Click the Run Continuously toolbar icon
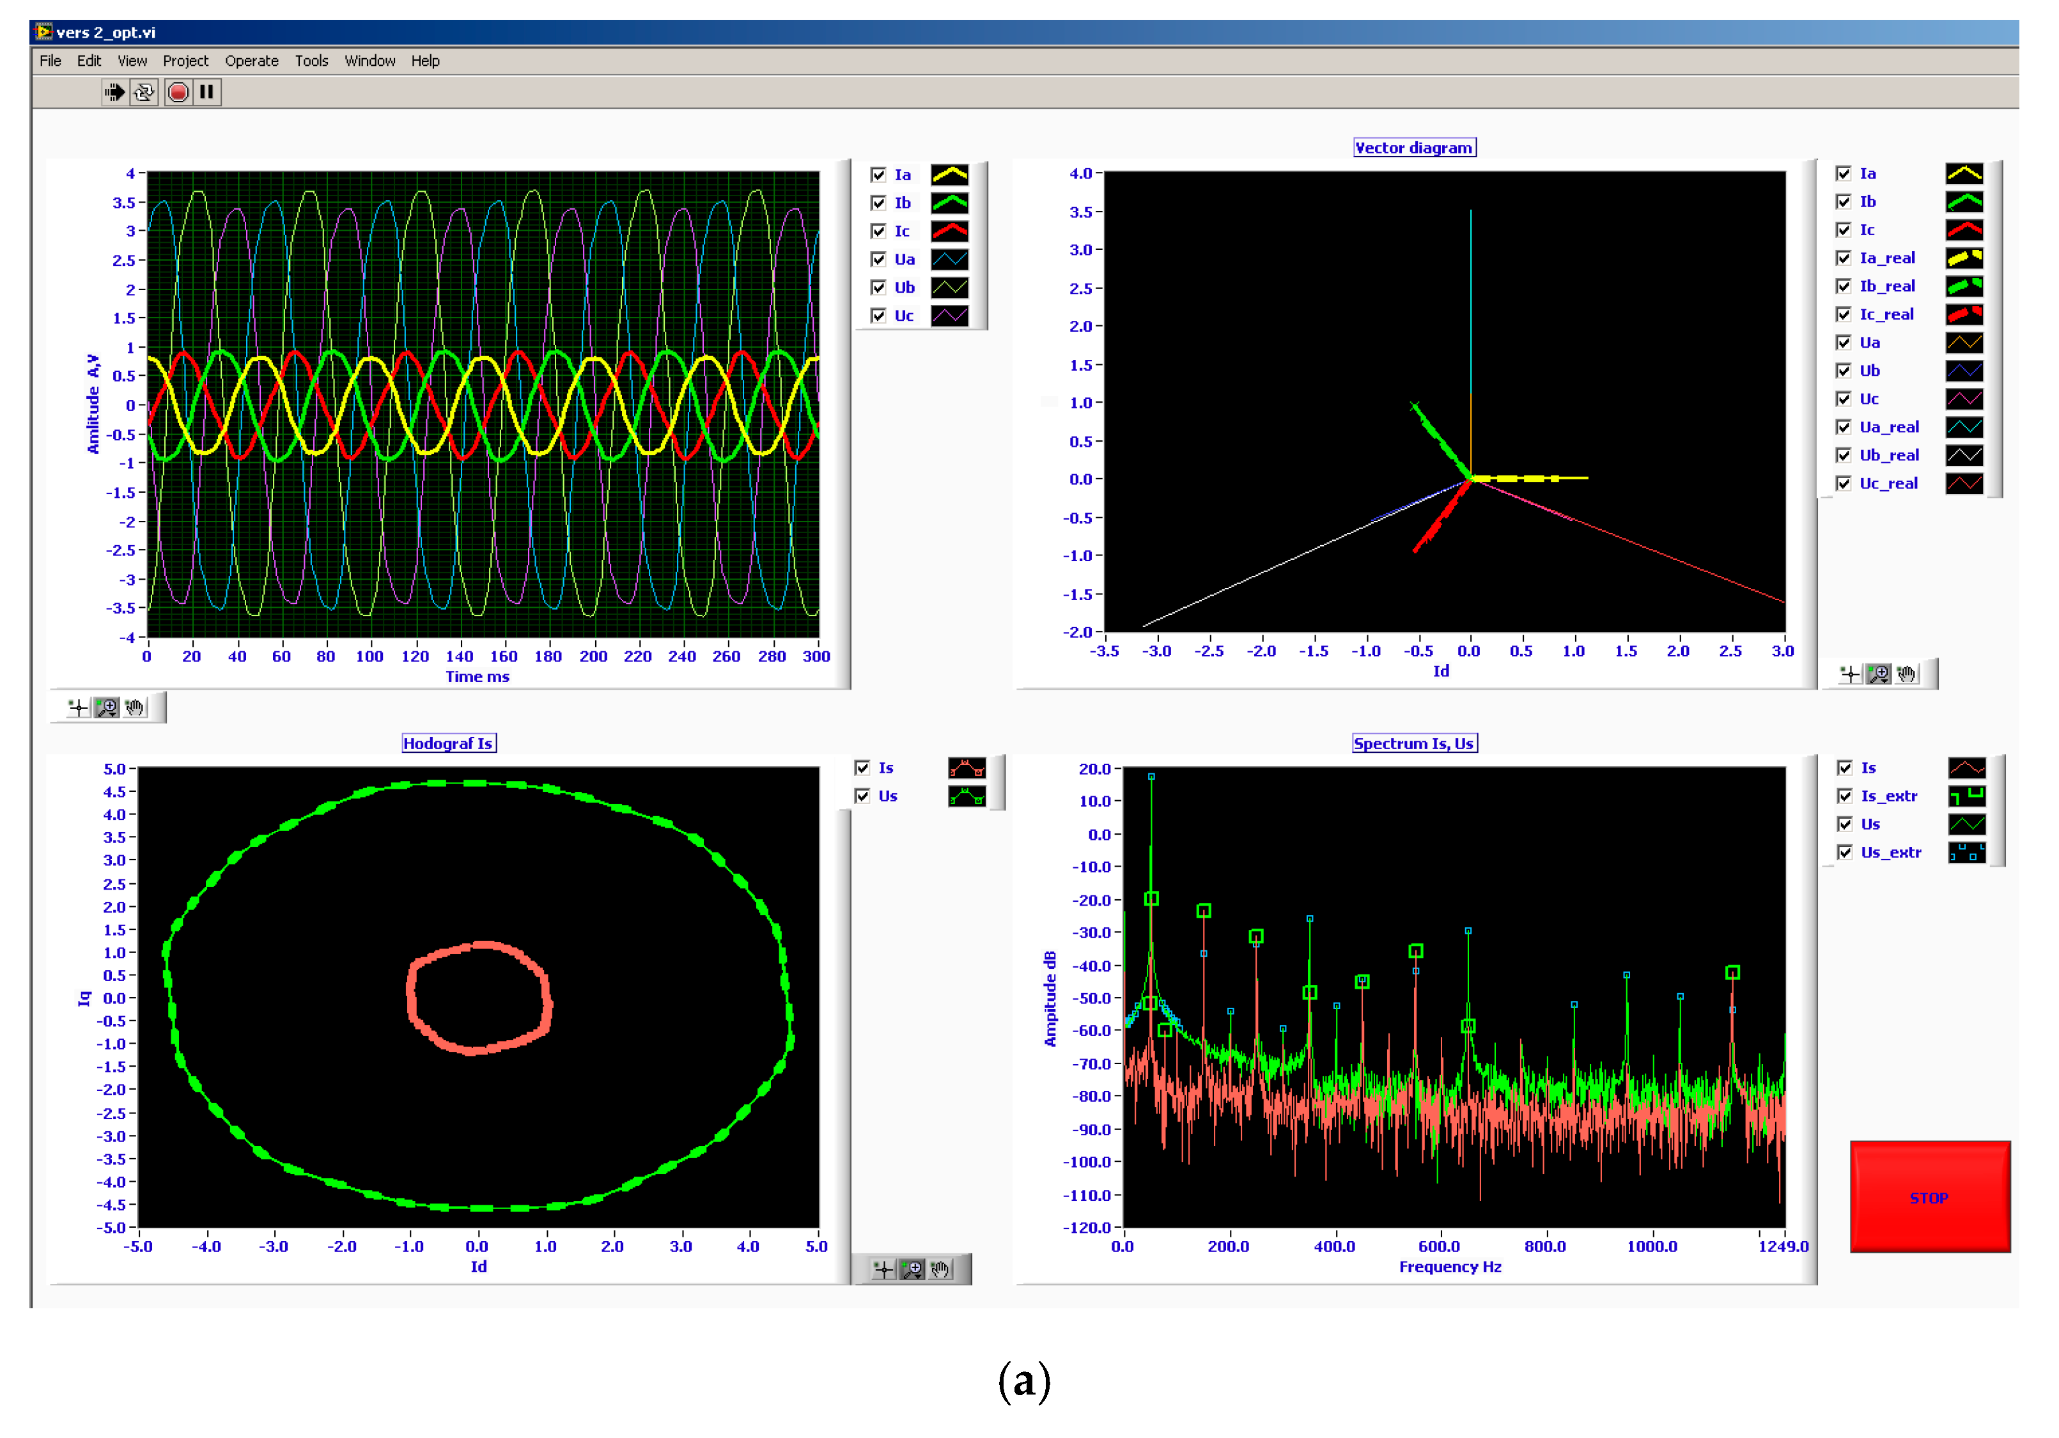This screenshot has height=1438, width=2059. pos(144,92)
